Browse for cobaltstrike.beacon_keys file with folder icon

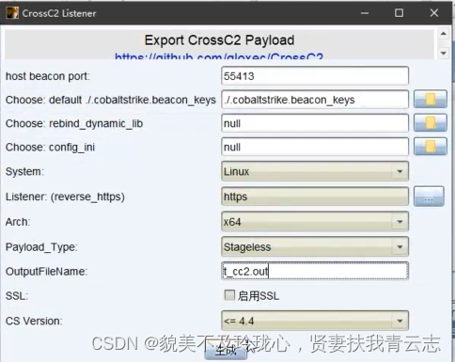click(431, 100)
